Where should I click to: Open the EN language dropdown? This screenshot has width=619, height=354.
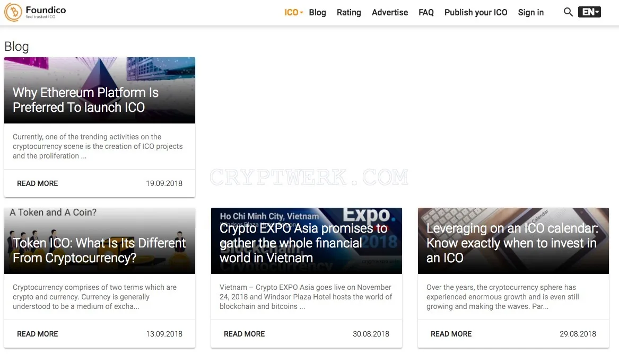(x=589, y=12)
